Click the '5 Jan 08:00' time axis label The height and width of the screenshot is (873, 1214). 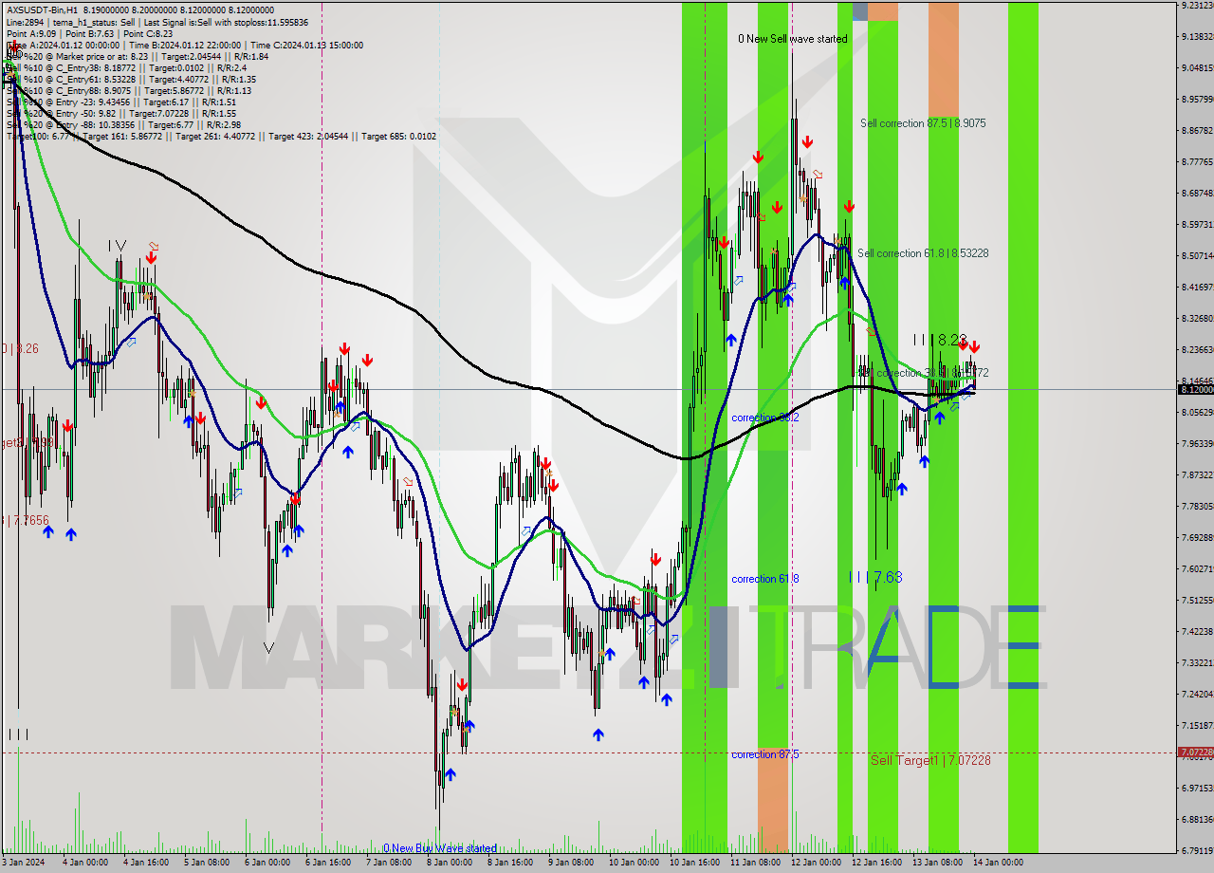point(206,863)
